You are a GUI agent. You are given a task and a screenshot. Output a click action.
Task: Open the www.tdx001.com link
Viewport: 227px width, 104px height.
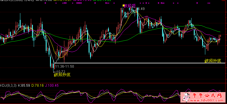pyautogui.click(x=207, y=100)
